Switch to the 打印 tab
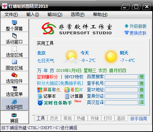This screenshot has height=132, width=153. pos(108,118)
